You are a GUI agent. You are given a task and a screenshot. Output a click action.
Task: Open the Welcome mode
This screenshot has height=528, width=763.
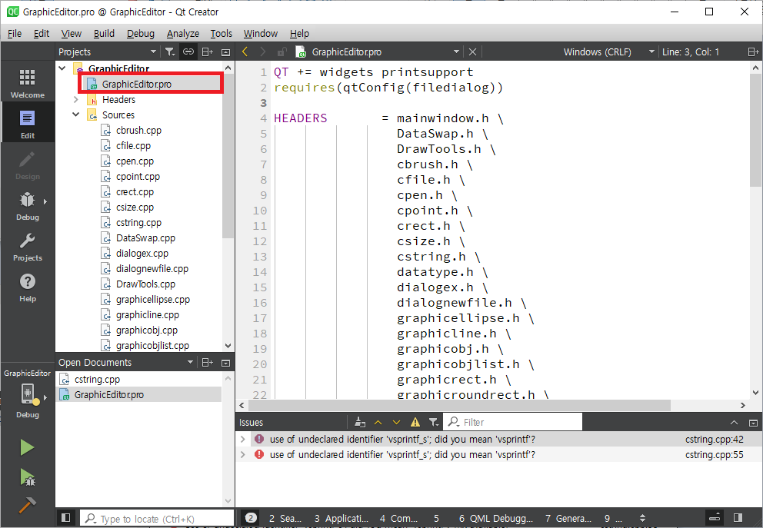27,83
